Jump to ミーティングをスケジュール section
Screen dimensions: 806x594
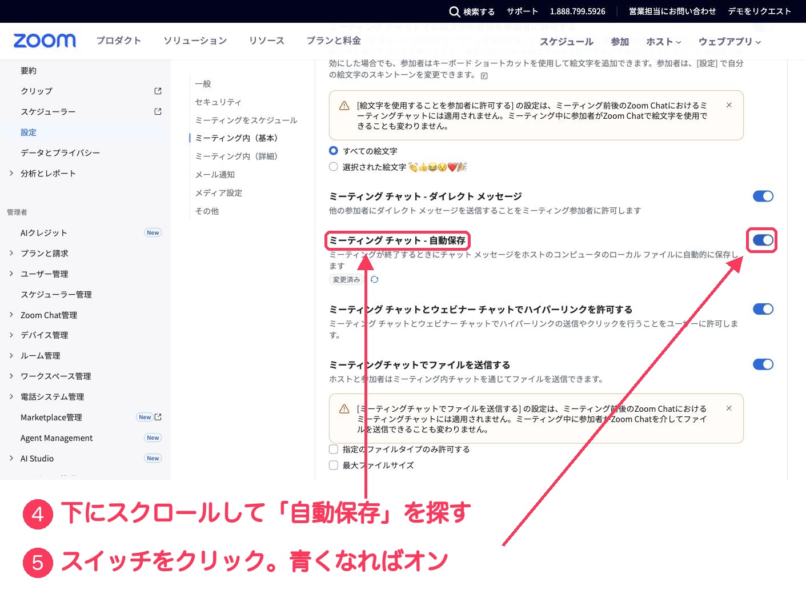point(246,120)
